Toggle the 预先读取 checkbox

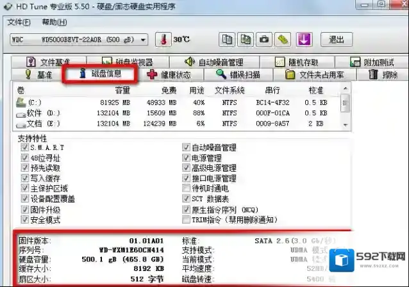pyautogui.click(x=24, y=168)
